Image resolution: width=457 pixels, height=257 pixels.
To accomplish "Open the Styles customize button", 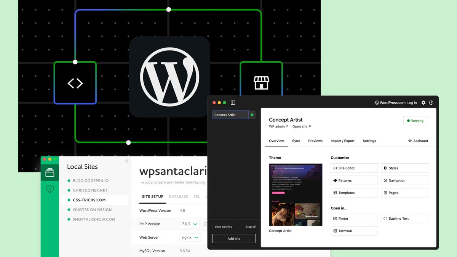I will (404, 168).
